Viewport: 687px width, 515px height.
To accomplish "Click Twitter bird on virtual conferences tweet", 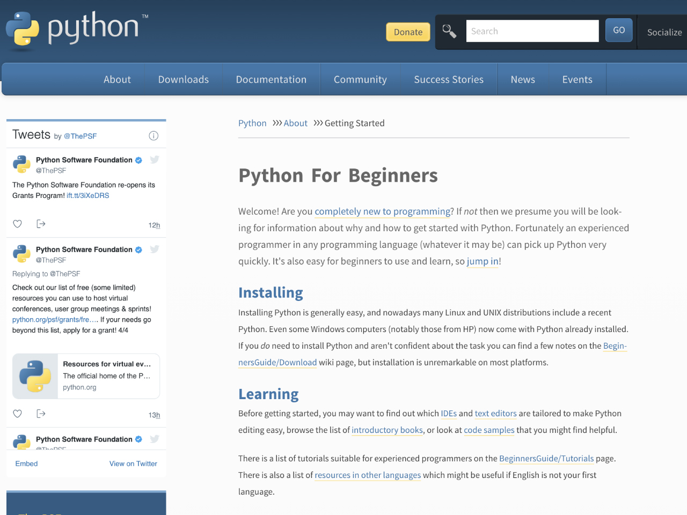I will point(155,249).
